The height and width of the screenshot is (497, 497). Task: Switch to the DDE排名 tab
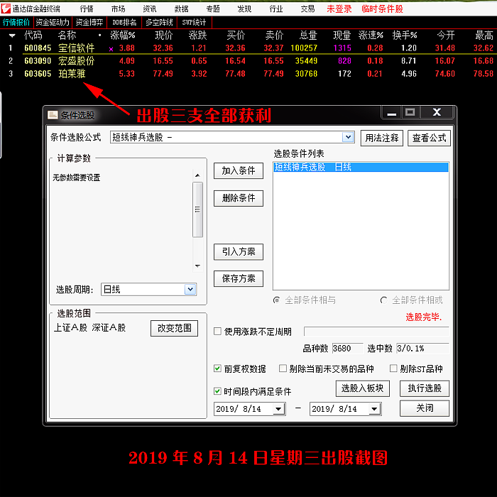124,23
